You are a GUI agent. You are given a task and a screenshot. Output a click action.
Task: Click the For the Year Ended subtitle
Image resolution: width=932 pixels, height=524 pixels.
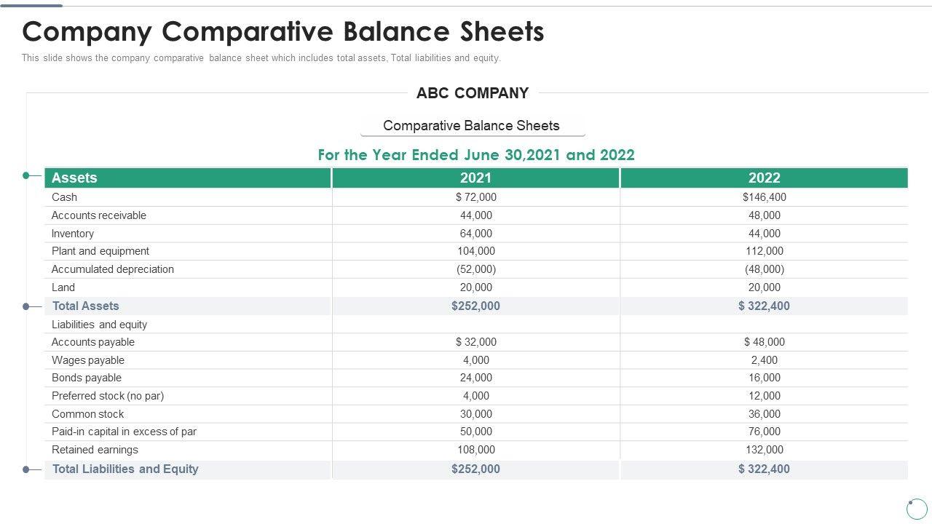coord(476,155)
